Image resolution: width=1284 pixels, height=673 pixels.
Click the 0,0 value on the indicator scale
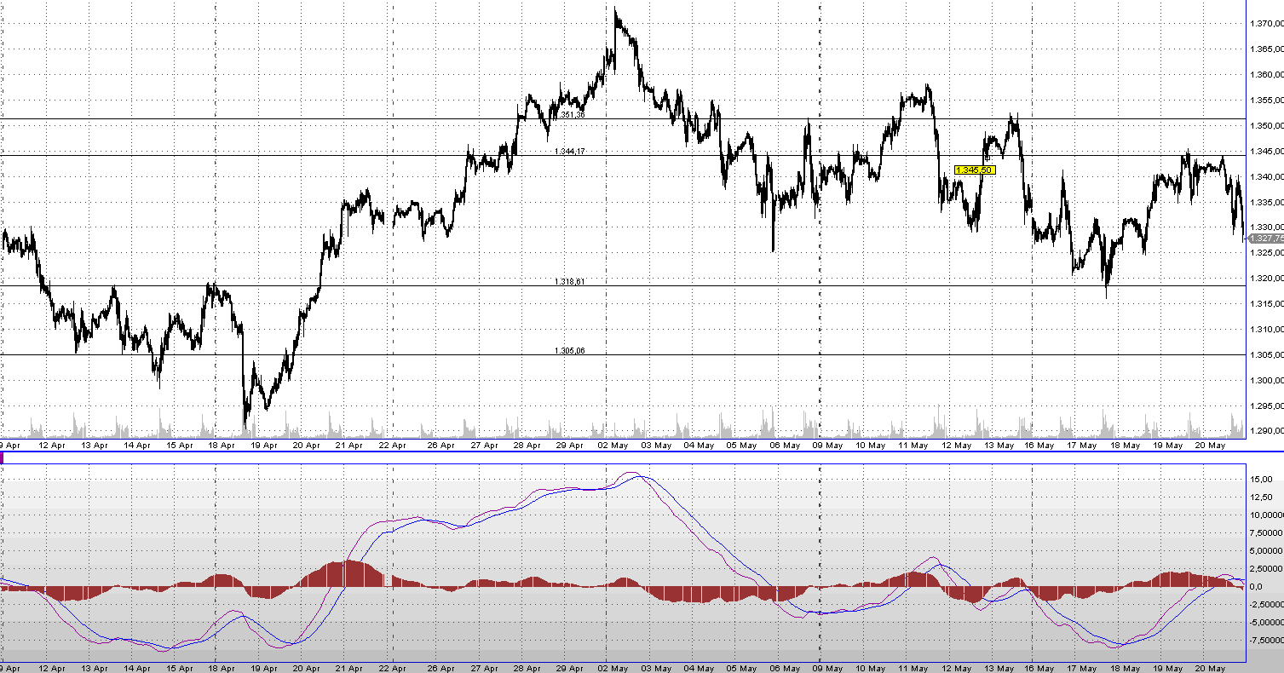(x=1258, y=587)
